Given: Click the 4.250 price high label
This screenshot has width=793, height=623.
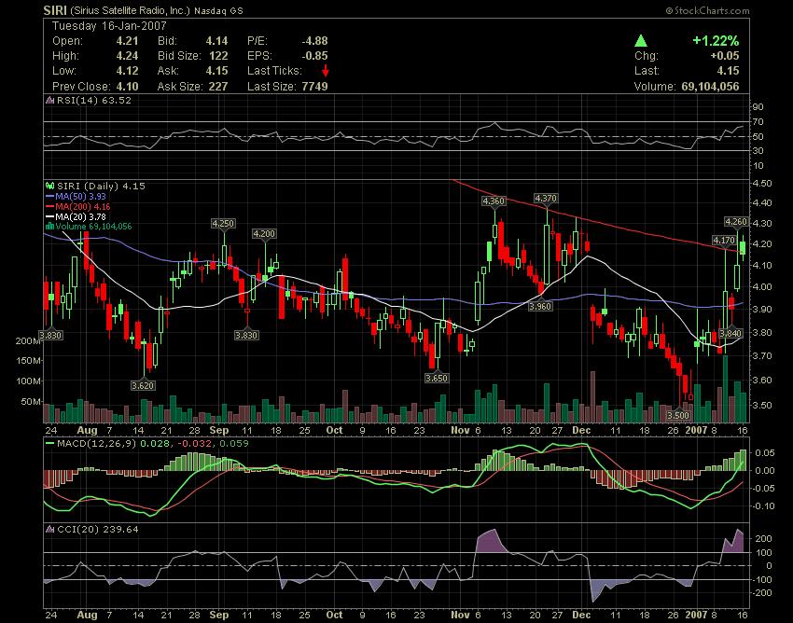Looking at the screenshot, I should (223, 224).
